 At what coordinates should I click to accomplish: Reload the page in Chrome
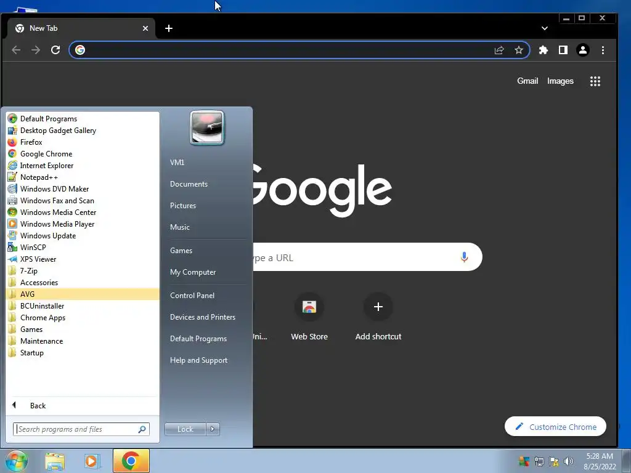(55, 50)
